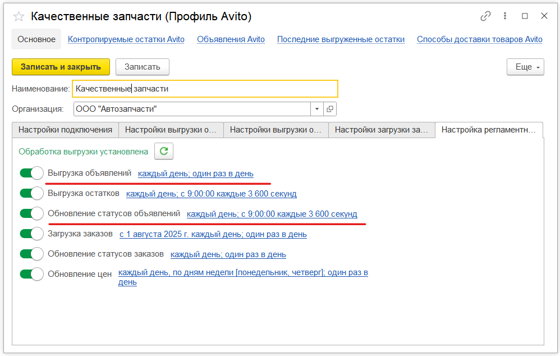Copy link to this form icon
This screenshot has height=356, width=560.
click(x=485, y=16)
